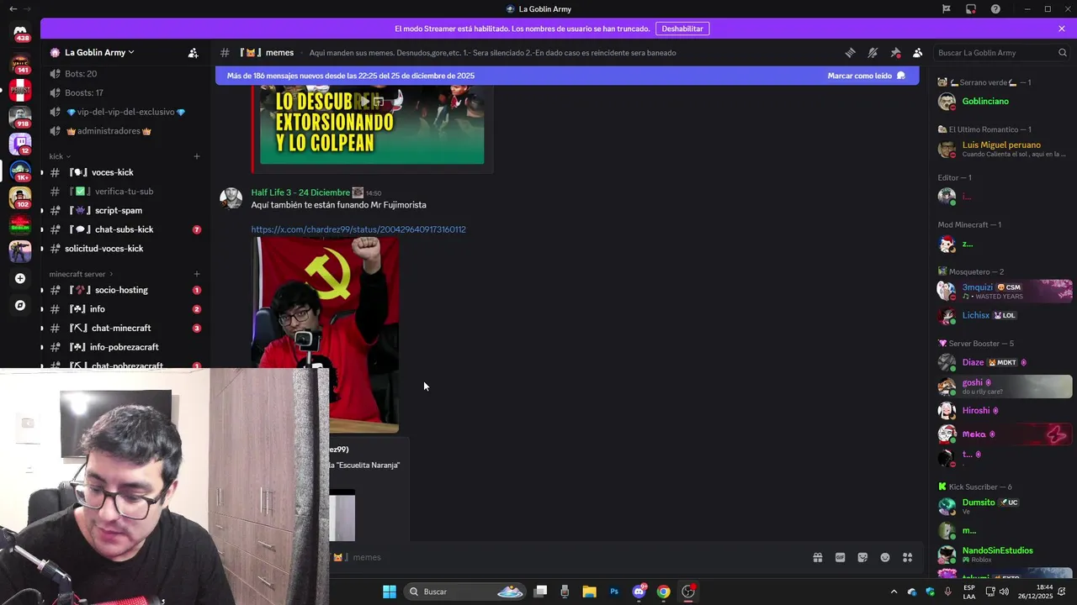Image resolution: width=1077 pixels, height=605 pixels.
Task: Open Discord direct messages home icon
Action: coord(20,31)
